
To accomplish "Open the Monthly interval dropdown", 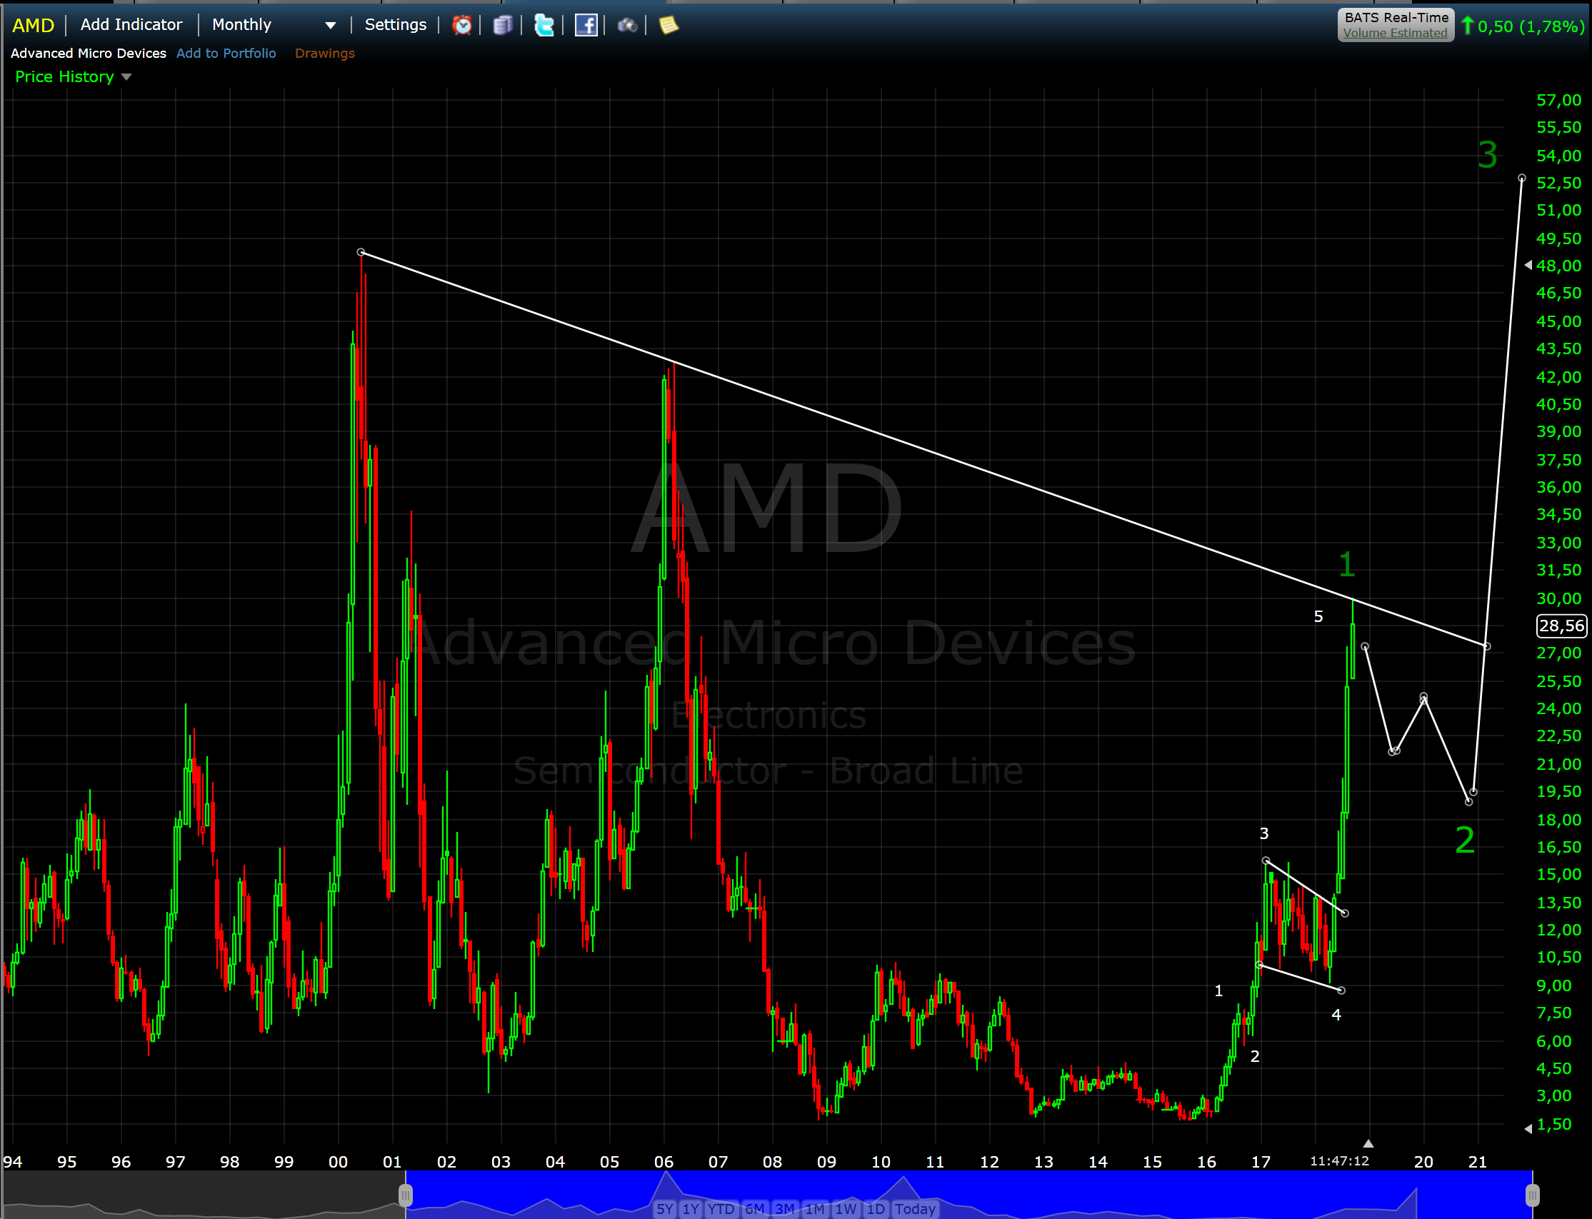I will pos(274,25).
